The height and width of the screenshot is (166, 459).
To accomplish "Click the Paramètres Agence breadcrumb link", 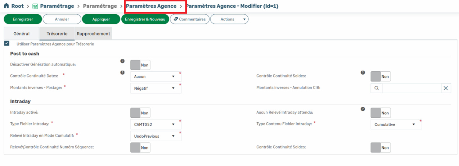I will [151, 6].
